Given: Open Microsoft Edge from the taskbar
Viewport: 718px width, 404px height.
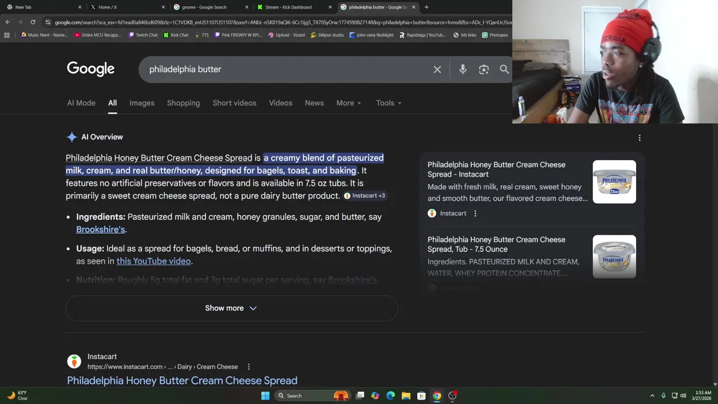Looking at the screenshot, I should click(x=390, y=396).
